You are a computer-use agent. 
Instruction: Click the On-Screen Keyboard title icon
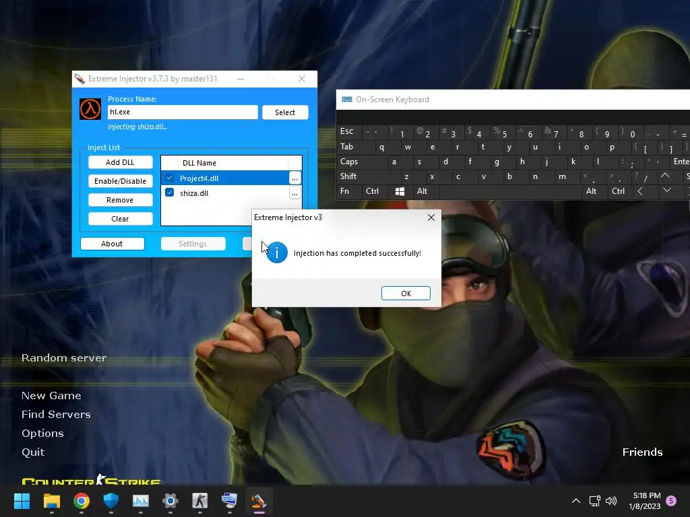coord(347,100)
